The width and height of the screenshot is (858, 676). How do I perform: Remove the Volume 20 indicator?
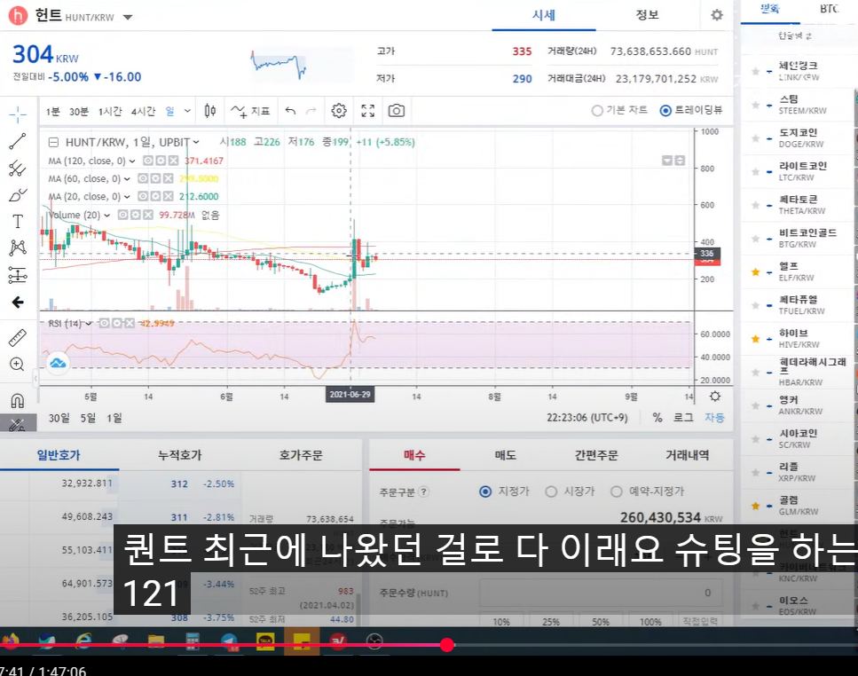click(148, 215)
